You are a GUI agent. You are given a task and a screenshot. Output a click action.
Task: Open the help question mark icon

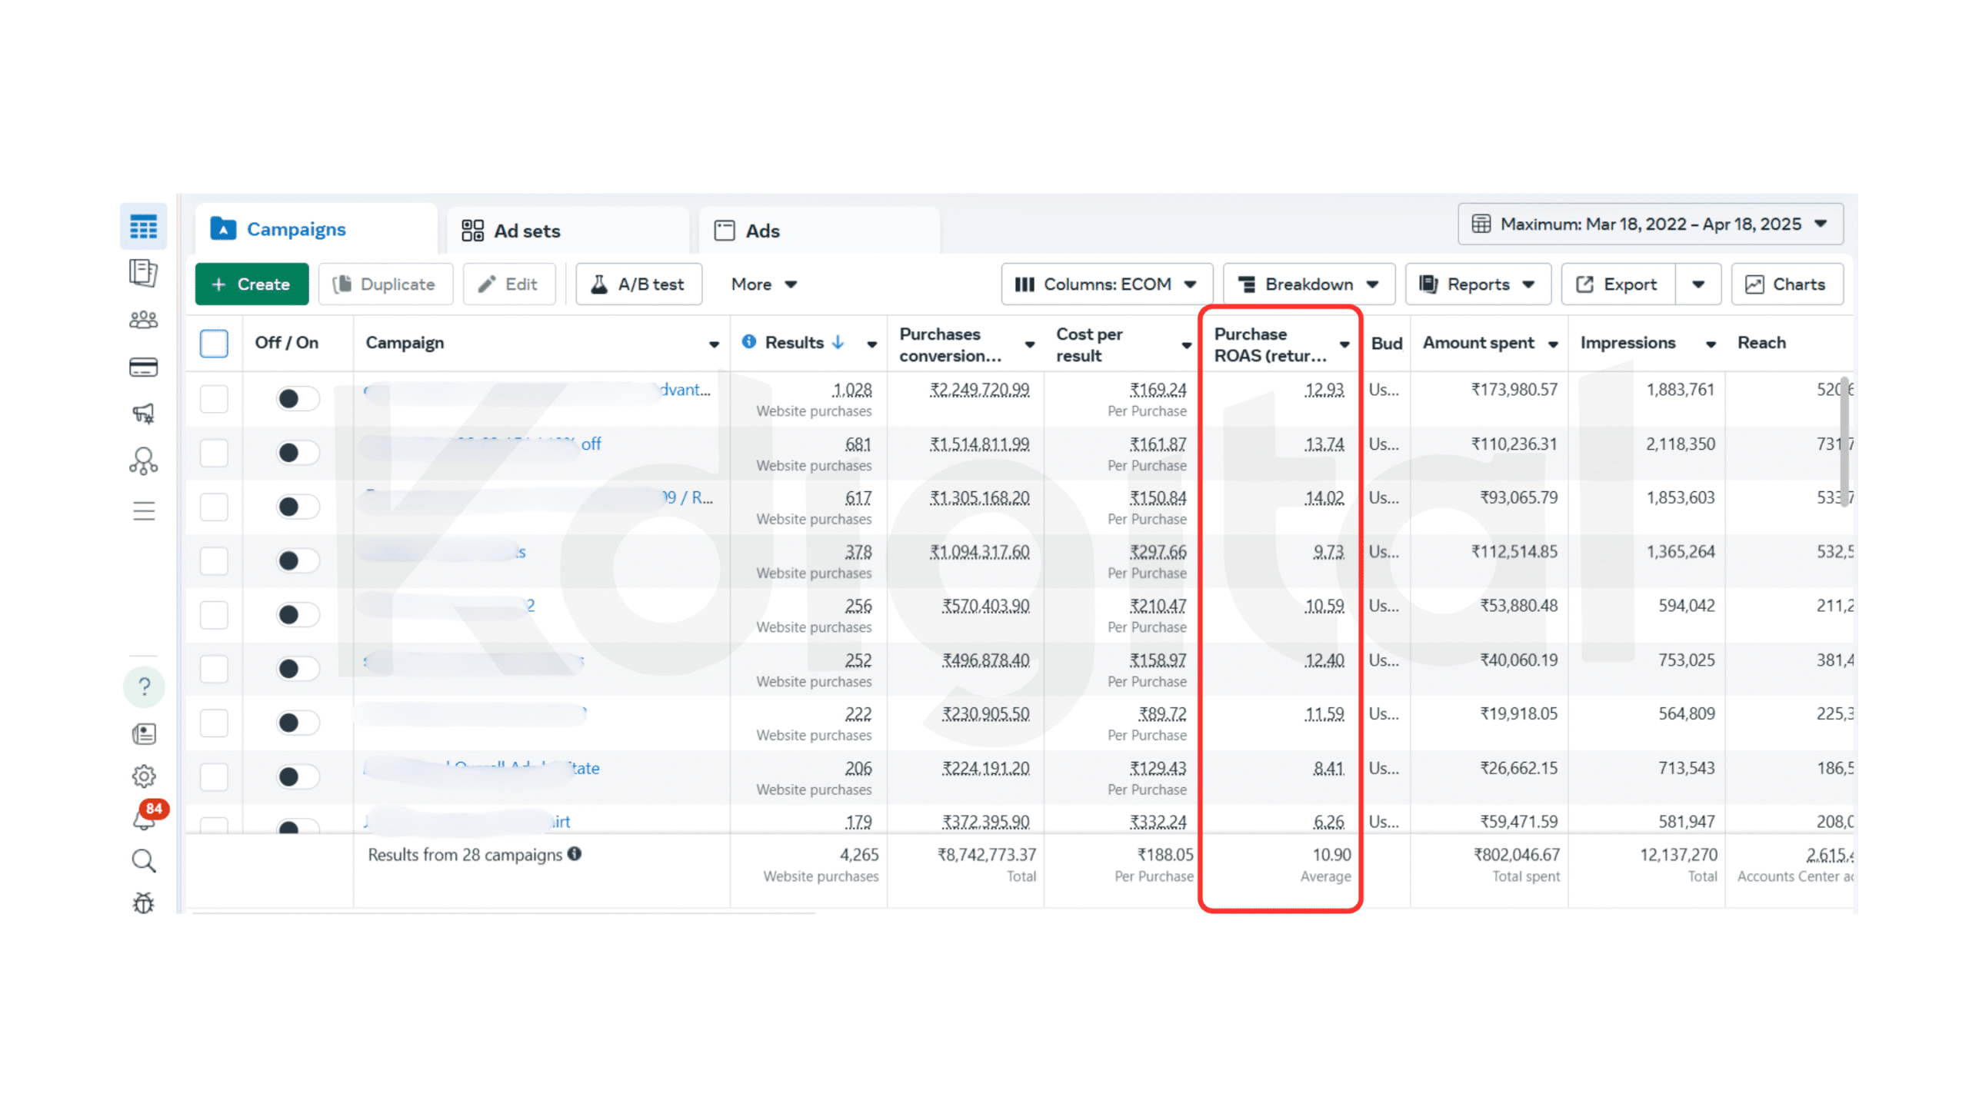[144, 686]
